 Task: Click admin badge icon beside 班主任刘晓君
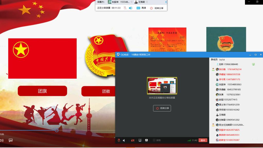[x=213, y=125]
